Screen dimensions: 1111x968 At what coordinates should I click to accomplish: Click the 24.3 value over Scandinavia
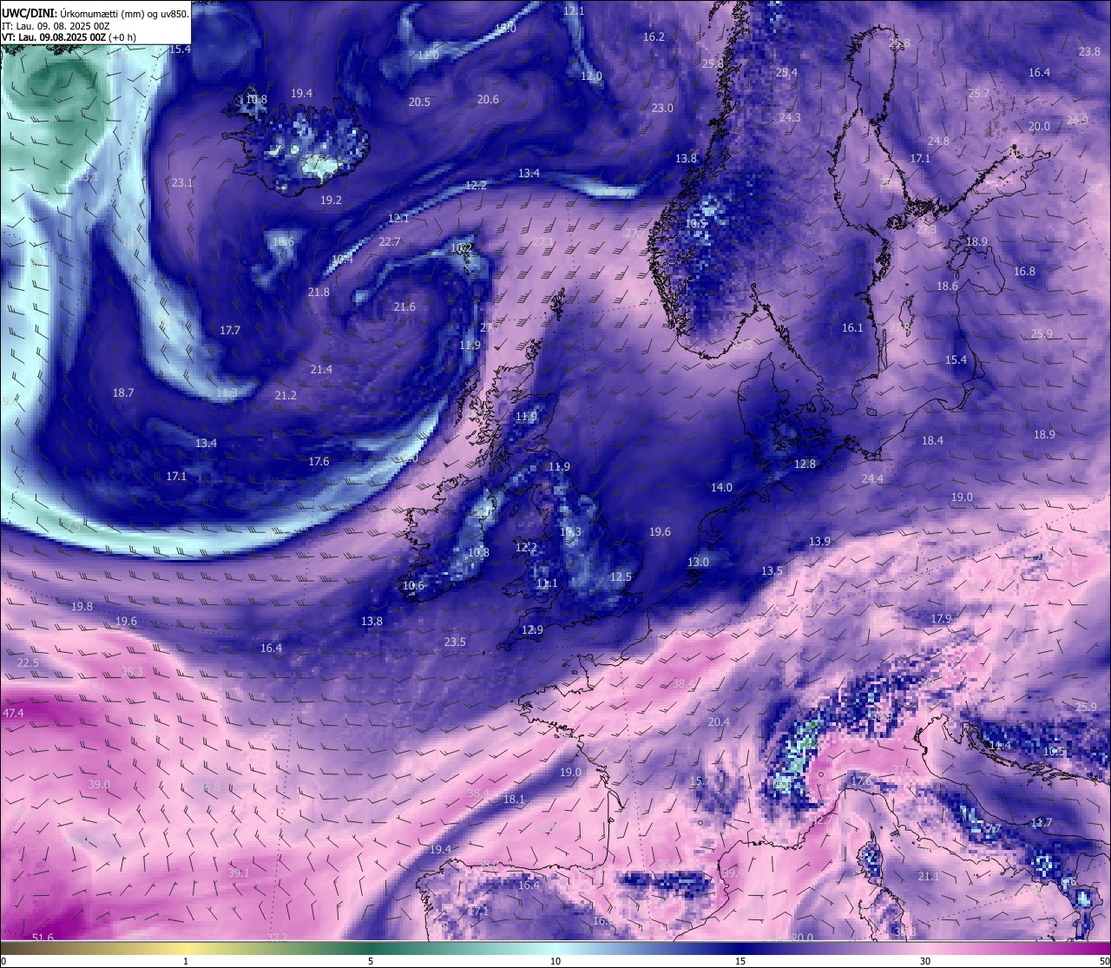pyautogui.click(x=790, y=118)
